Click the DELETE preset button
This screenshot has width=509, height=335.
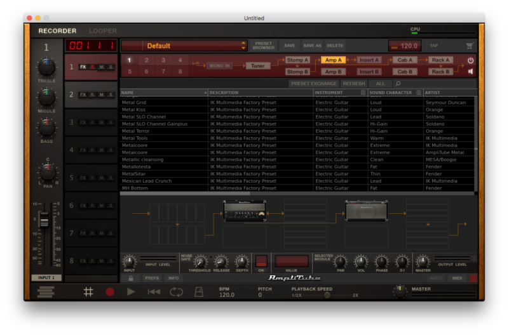pos(335,46)
